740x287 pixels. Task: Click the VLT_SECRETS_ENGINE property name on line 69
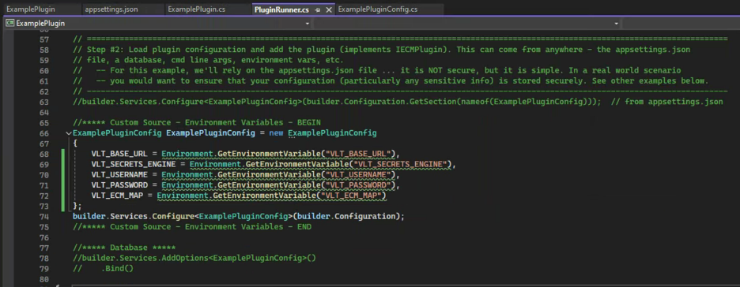pyautogui.click(x=134, y=164)
